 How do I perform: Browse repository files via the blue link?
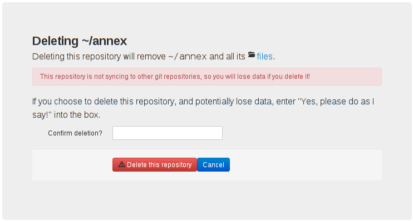tap(264, 57)
